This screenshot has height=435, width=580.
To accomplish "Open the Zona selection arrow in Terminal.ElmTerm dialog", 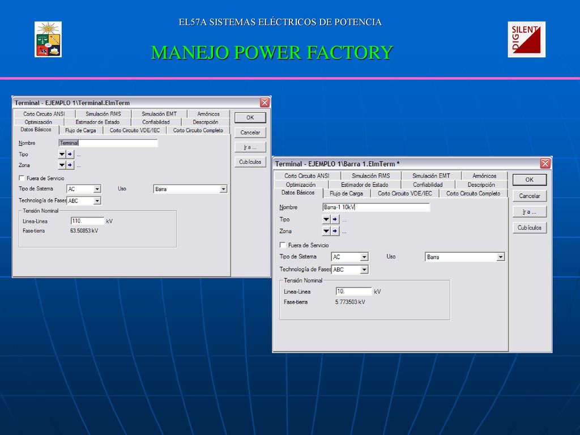I will 62,165.
